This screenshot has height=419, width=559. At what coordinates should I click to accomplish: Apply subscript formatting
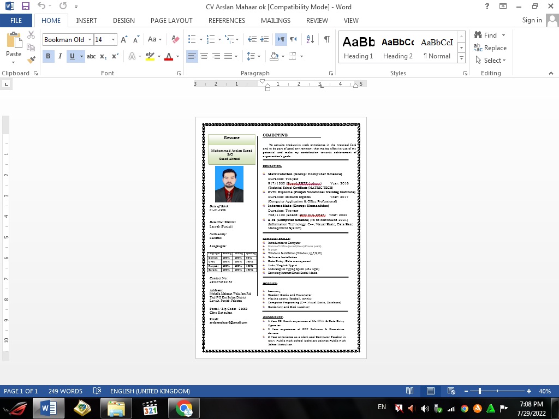coord(102,56)
